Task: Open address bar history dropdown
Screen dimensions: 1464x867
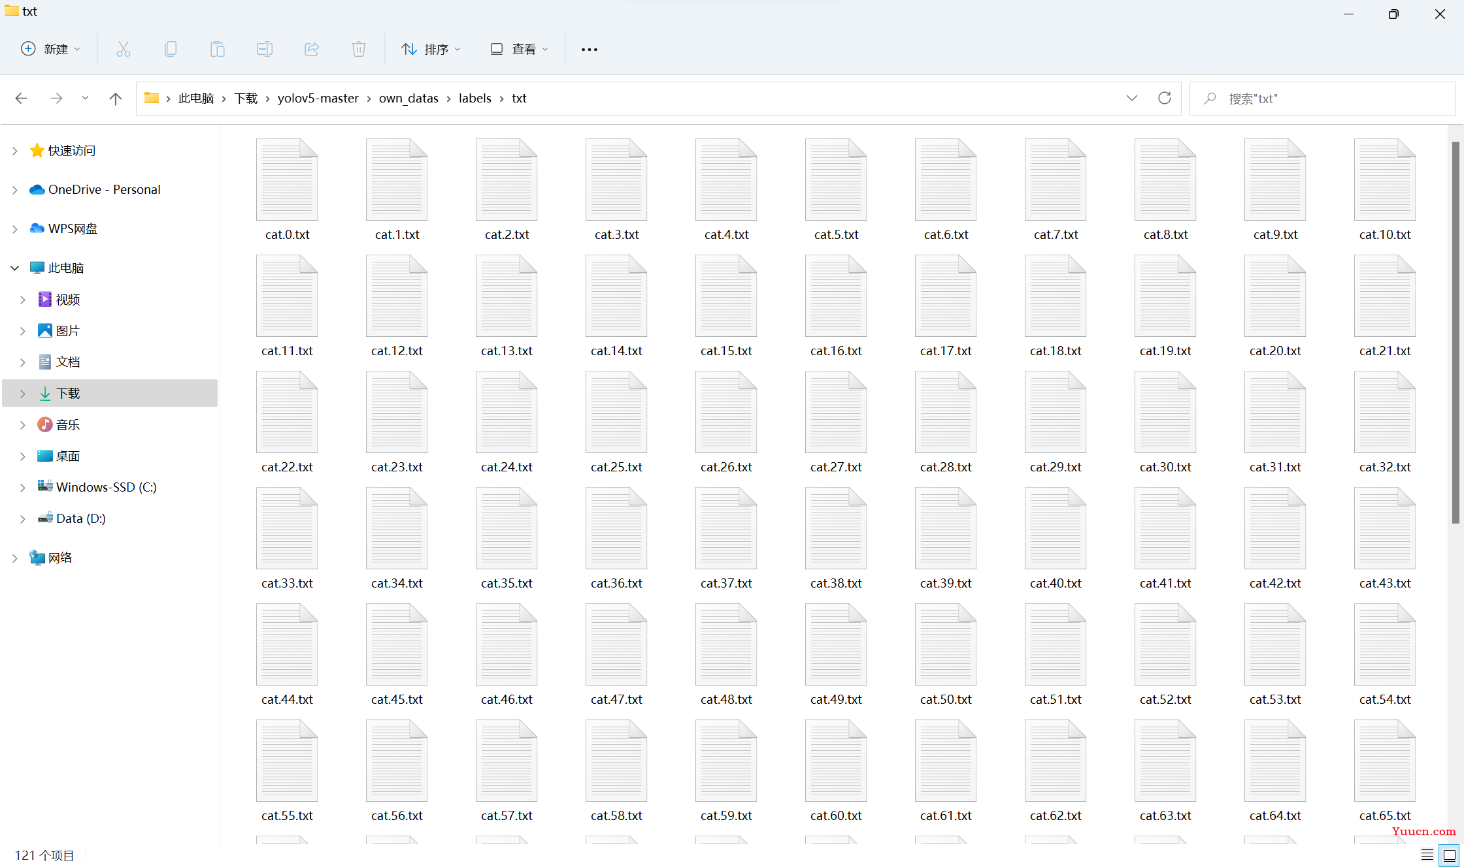Action: [1132, 98]
